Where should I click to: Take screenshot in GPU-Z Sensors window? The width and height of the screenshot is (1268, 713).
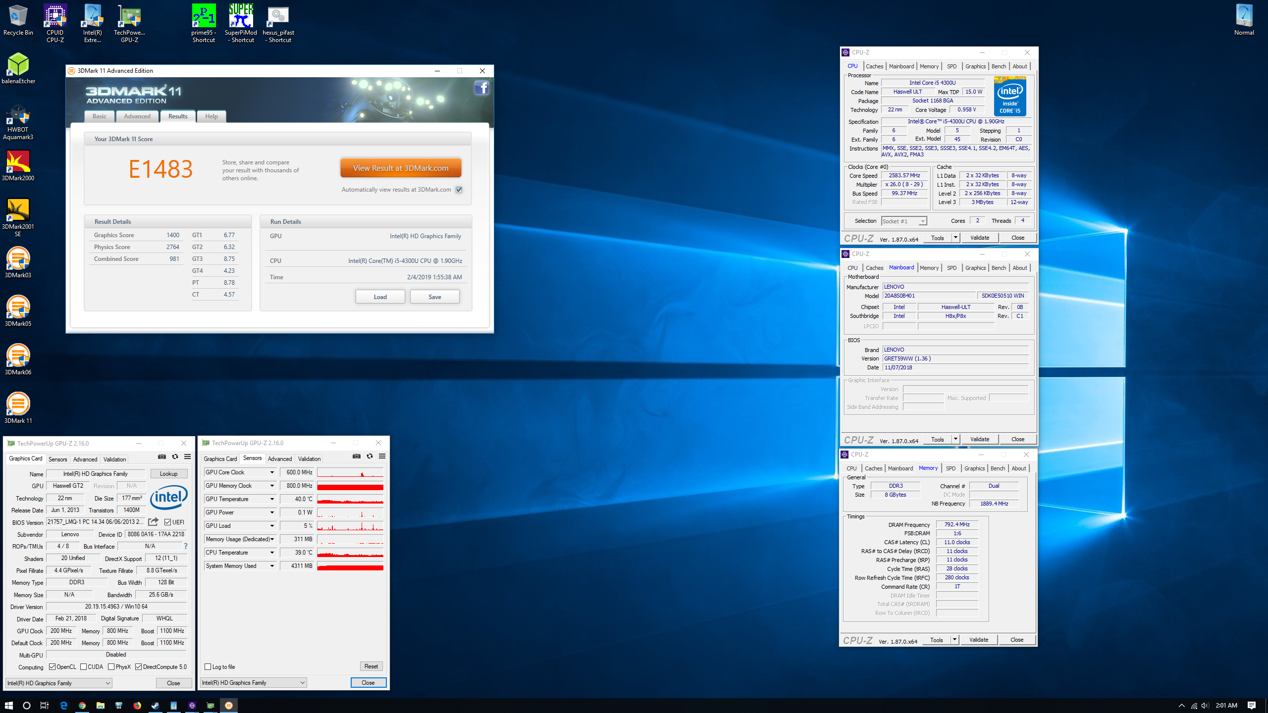tap(357, 456)
